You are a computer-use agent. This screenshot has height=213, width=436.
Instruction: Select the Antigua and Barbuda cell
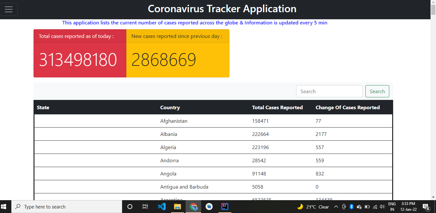(x=184, y=187)
